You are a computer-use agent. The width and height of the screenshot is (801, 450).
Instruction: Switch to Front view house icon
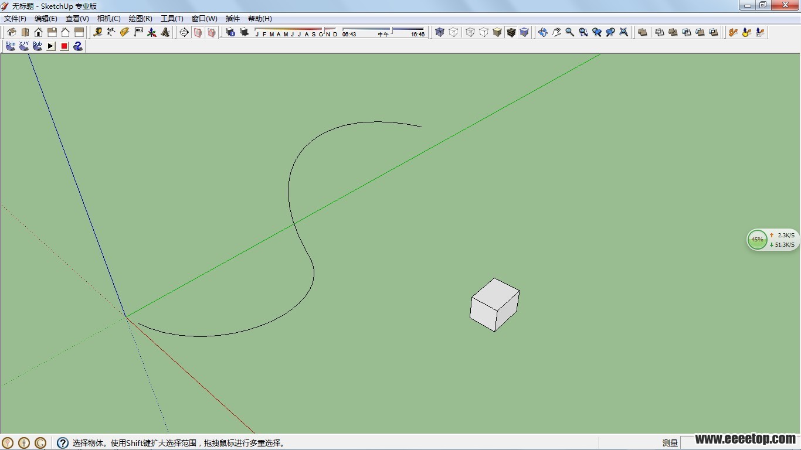coord(39,32)
